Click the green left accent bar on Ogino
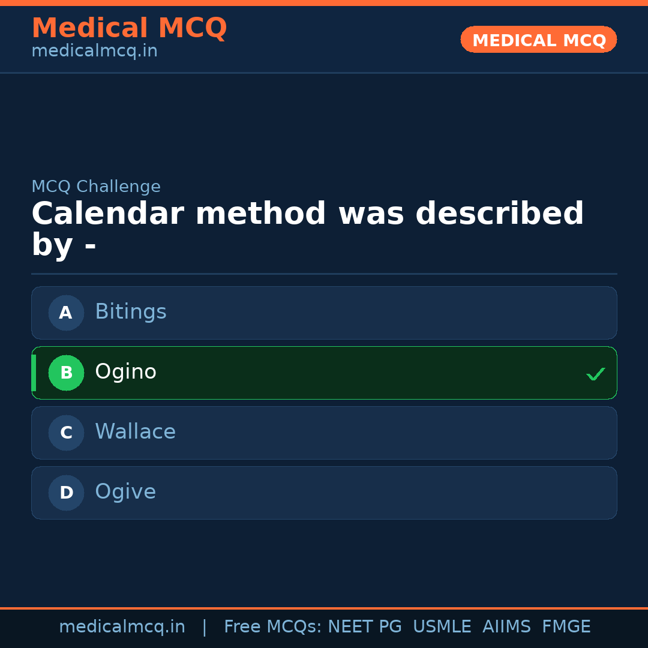Screen dimensions: 648x648 point(34,373)
